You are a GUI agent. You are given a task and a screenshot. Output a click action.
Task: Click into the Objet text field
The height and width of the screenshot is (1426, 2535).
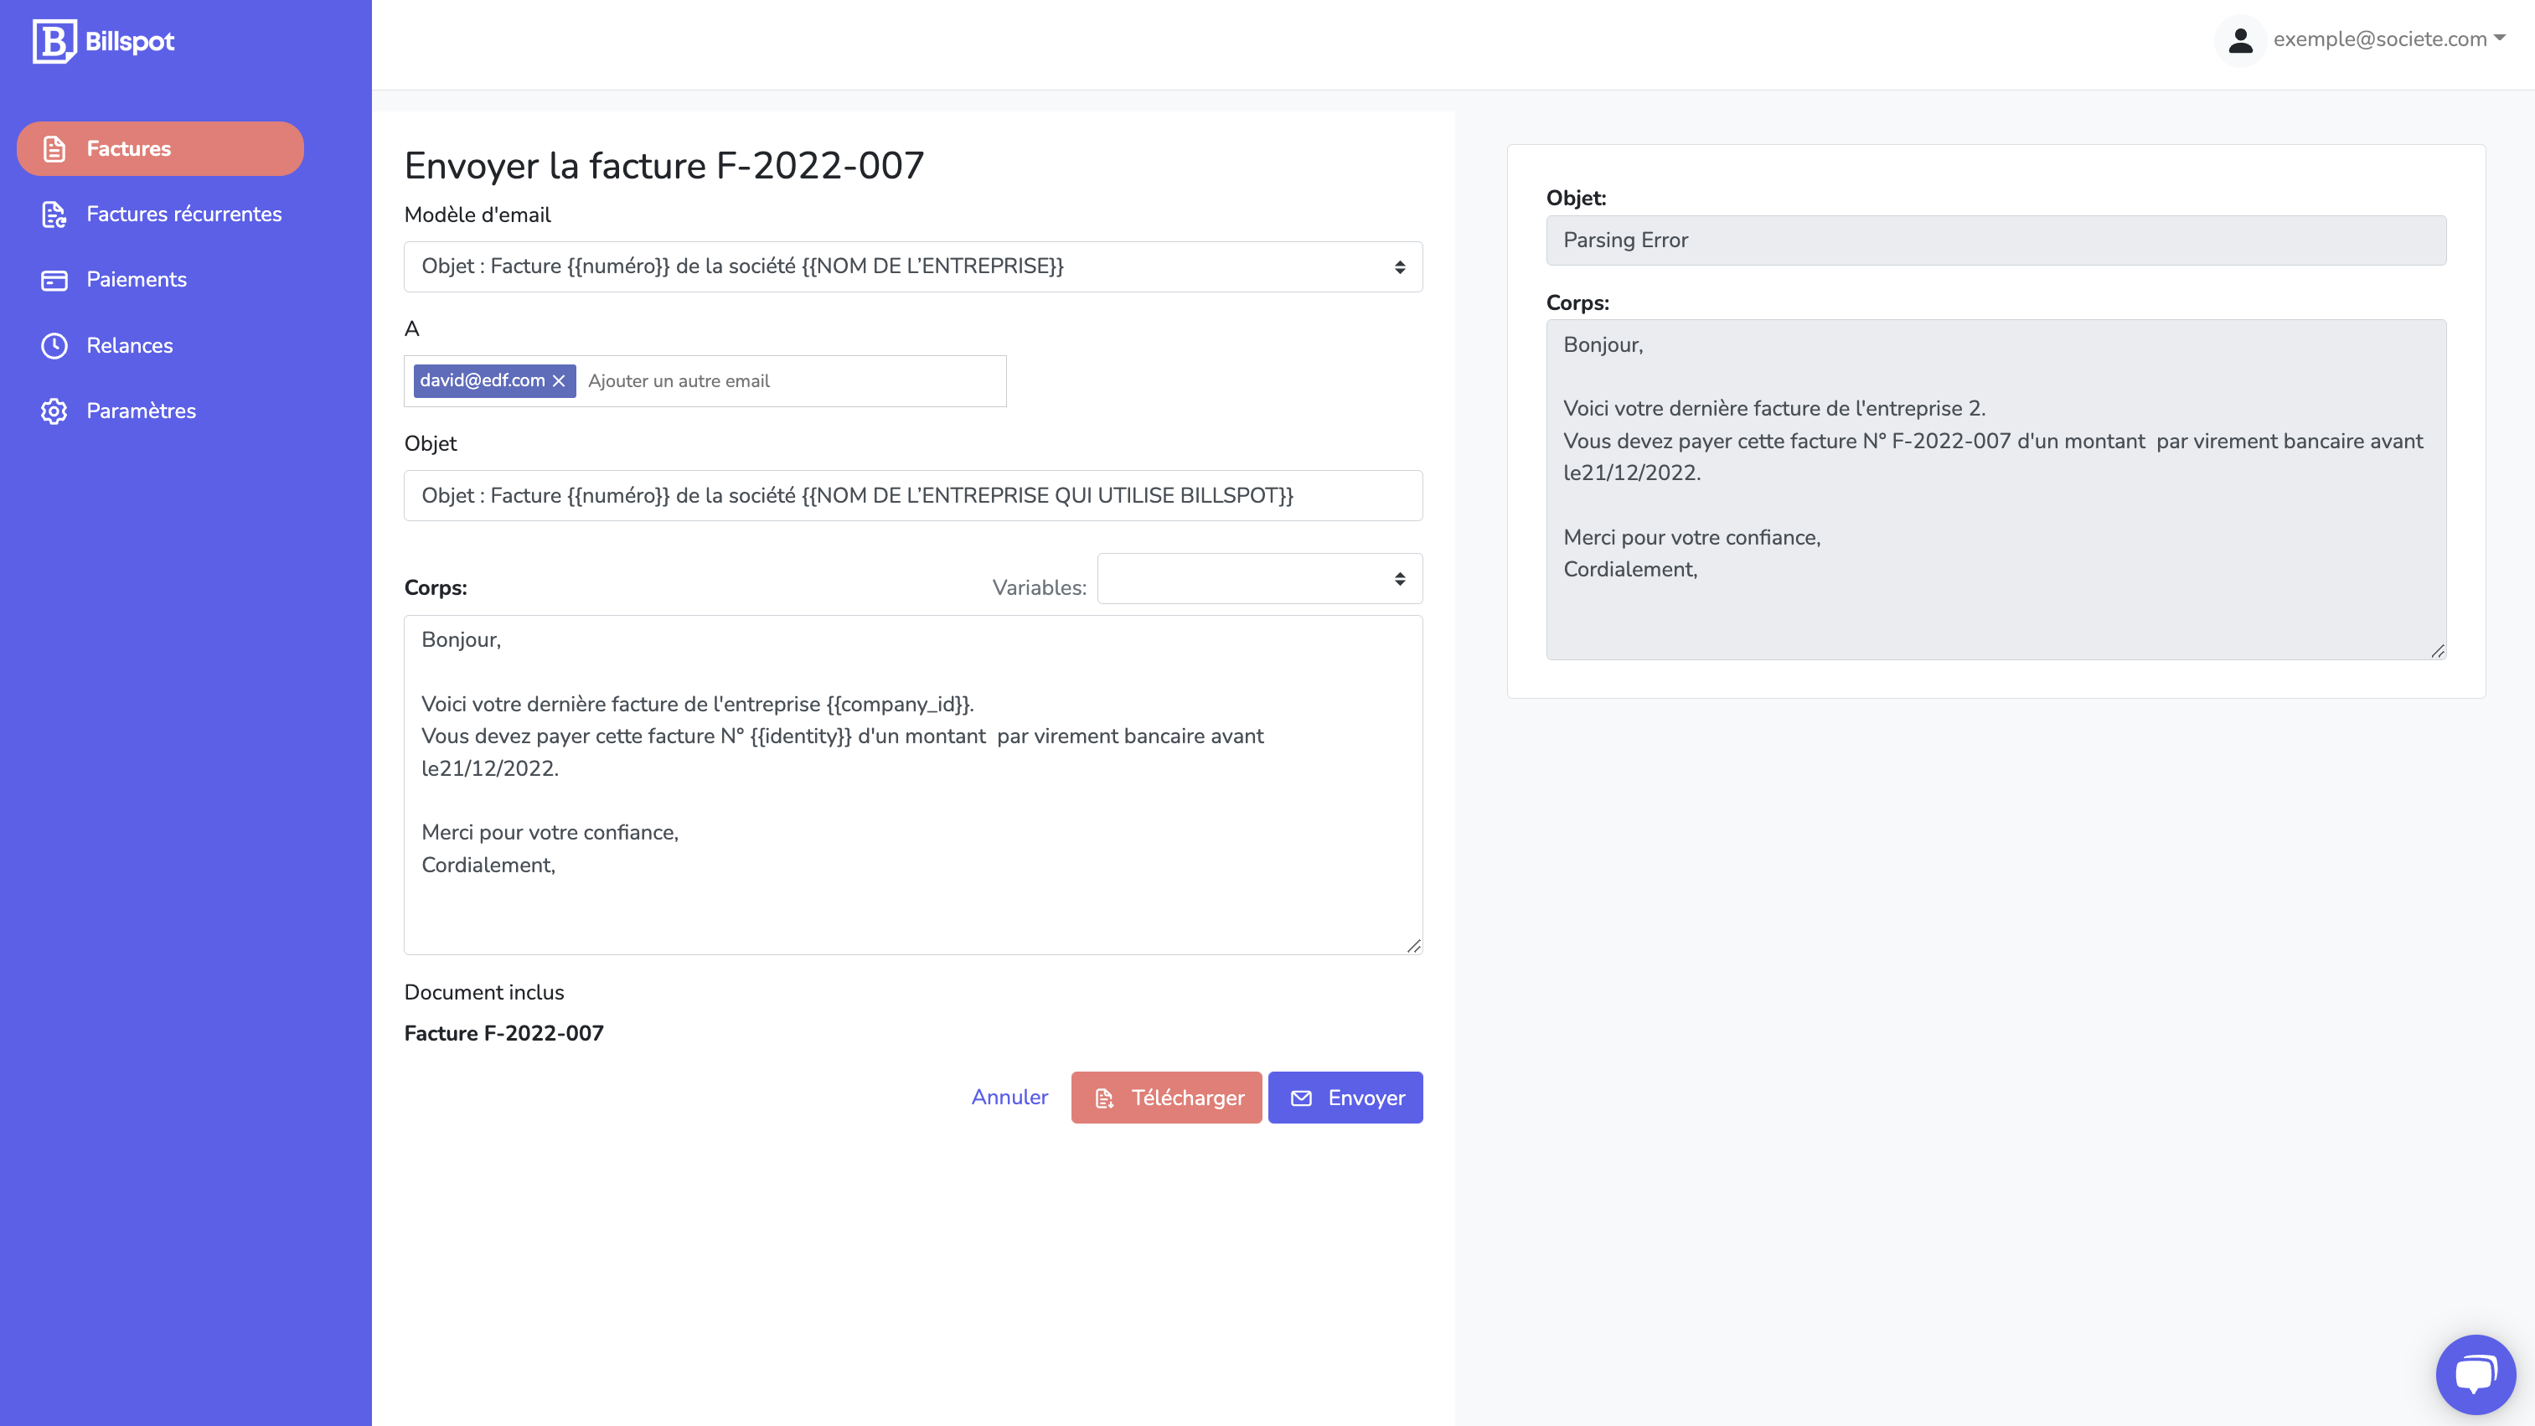pos(912,495)
